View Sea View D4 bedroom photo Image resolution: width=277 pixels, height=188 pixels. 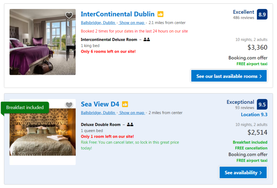[42, 135]
